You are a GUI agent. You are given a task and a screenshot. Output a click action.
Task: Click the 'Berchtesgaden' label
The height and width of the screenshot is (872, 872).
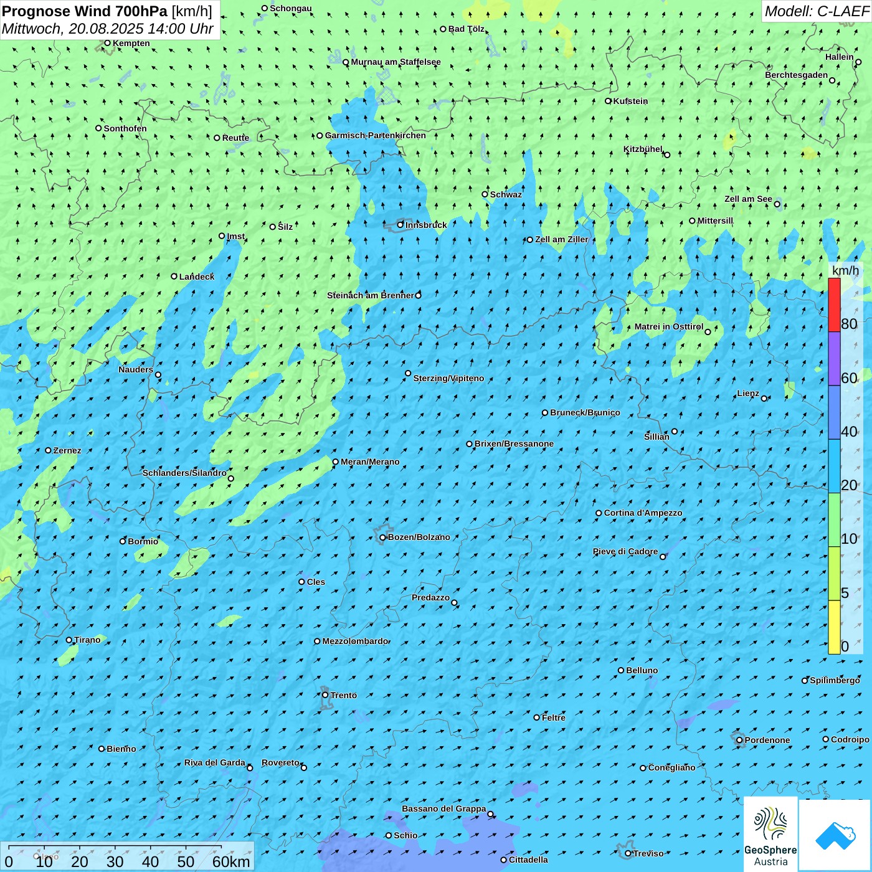click(x=797, y=75)
